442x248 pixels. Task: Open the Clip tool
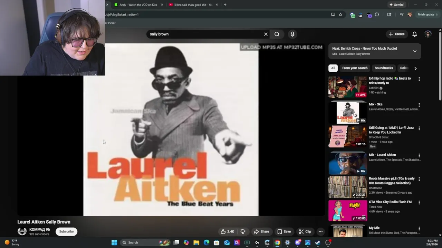point(305,231)
